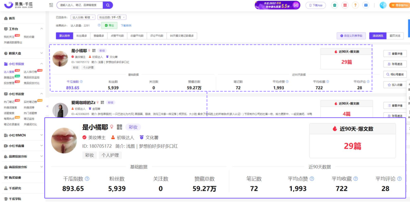Click 查看详情 for 爱喝咖啡的Zz
Screen dimensions: 410x202
pos(395,106)
